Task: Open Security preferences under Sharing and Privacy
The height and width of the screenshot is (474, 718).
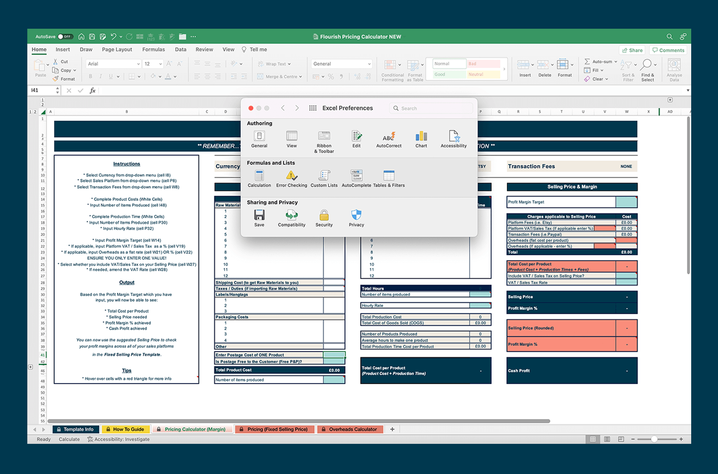Action: tap(324, 217)
